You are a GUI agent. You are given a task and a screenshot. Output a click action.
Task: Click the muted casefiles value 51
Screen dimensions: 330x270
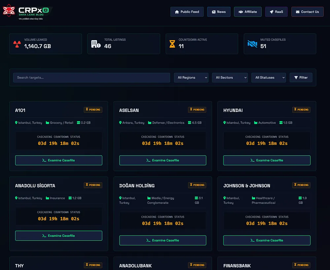click(263, 46)
